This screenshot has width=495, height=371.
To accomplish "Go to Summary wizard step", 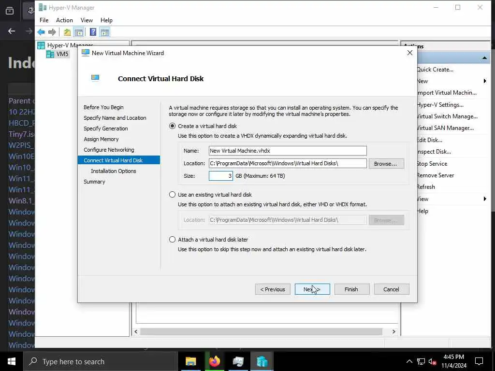I will point(94,182).
